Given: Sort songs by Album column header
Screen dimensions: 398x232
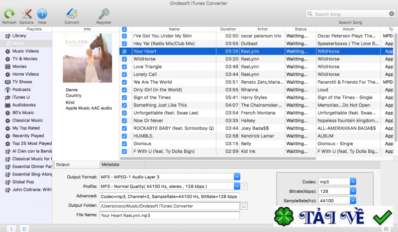Looking at the screenshot, I should click(349, 29).
